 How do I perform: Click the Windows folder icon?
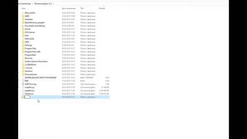[x=23, y=71]
